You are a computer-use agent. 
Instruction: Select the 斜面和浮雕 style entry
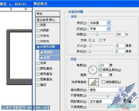(x=48, y=47)
